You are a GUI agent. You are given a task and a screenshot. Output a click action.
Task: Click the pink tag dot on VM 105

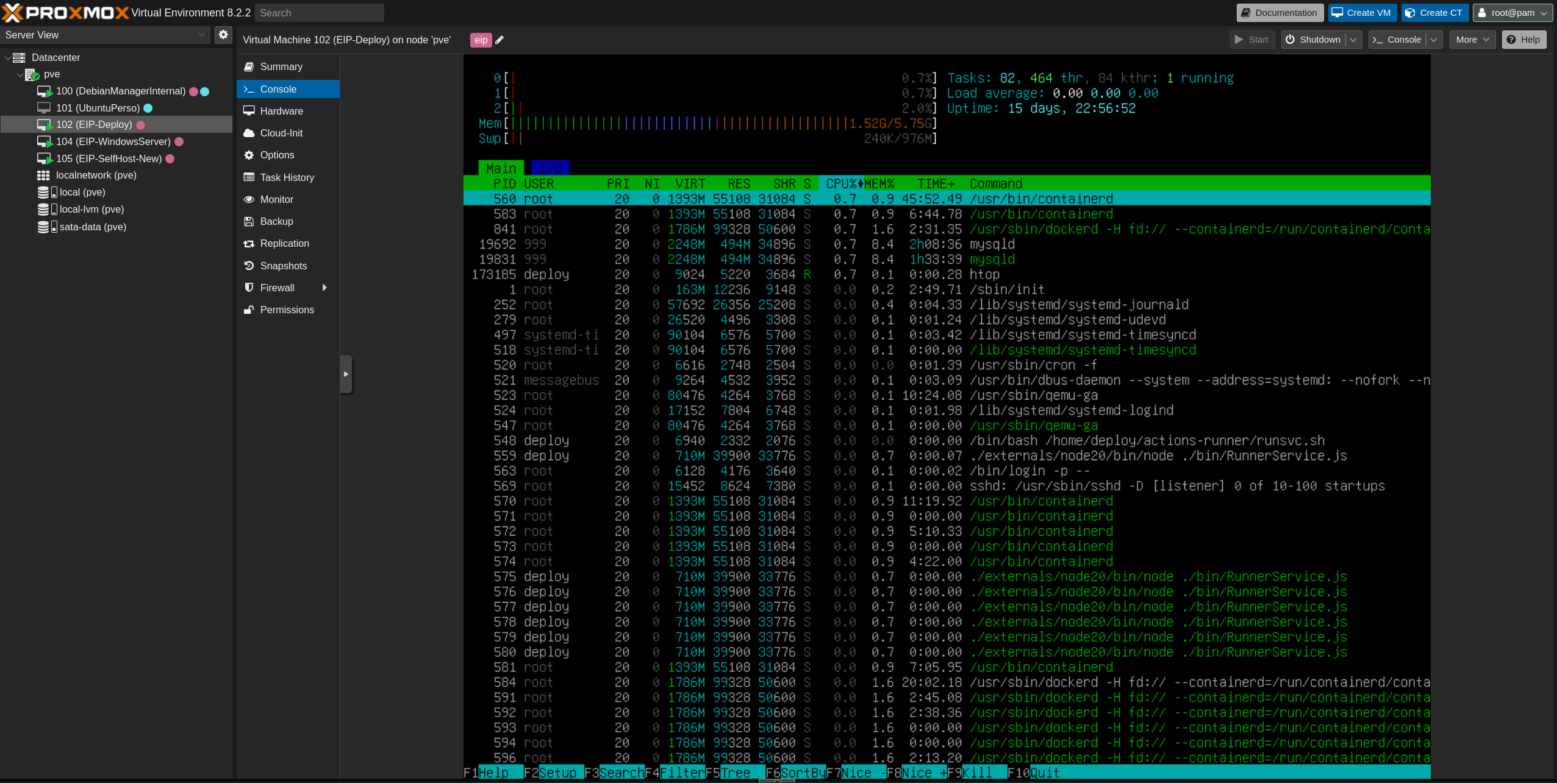pyautogui.click(x=170, y=159)
